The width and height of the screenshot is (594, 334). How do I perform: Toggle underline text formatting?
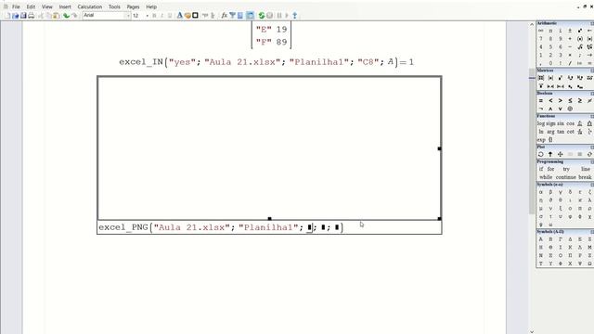[x=170, y=16]
